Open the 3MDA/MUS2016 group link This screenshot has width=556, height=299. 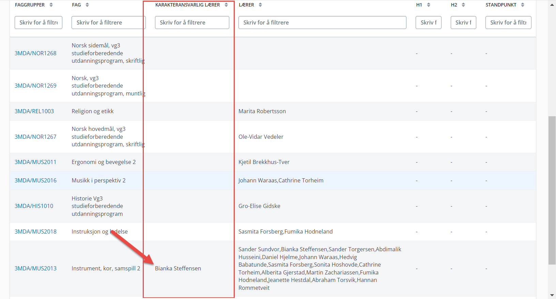35,180
